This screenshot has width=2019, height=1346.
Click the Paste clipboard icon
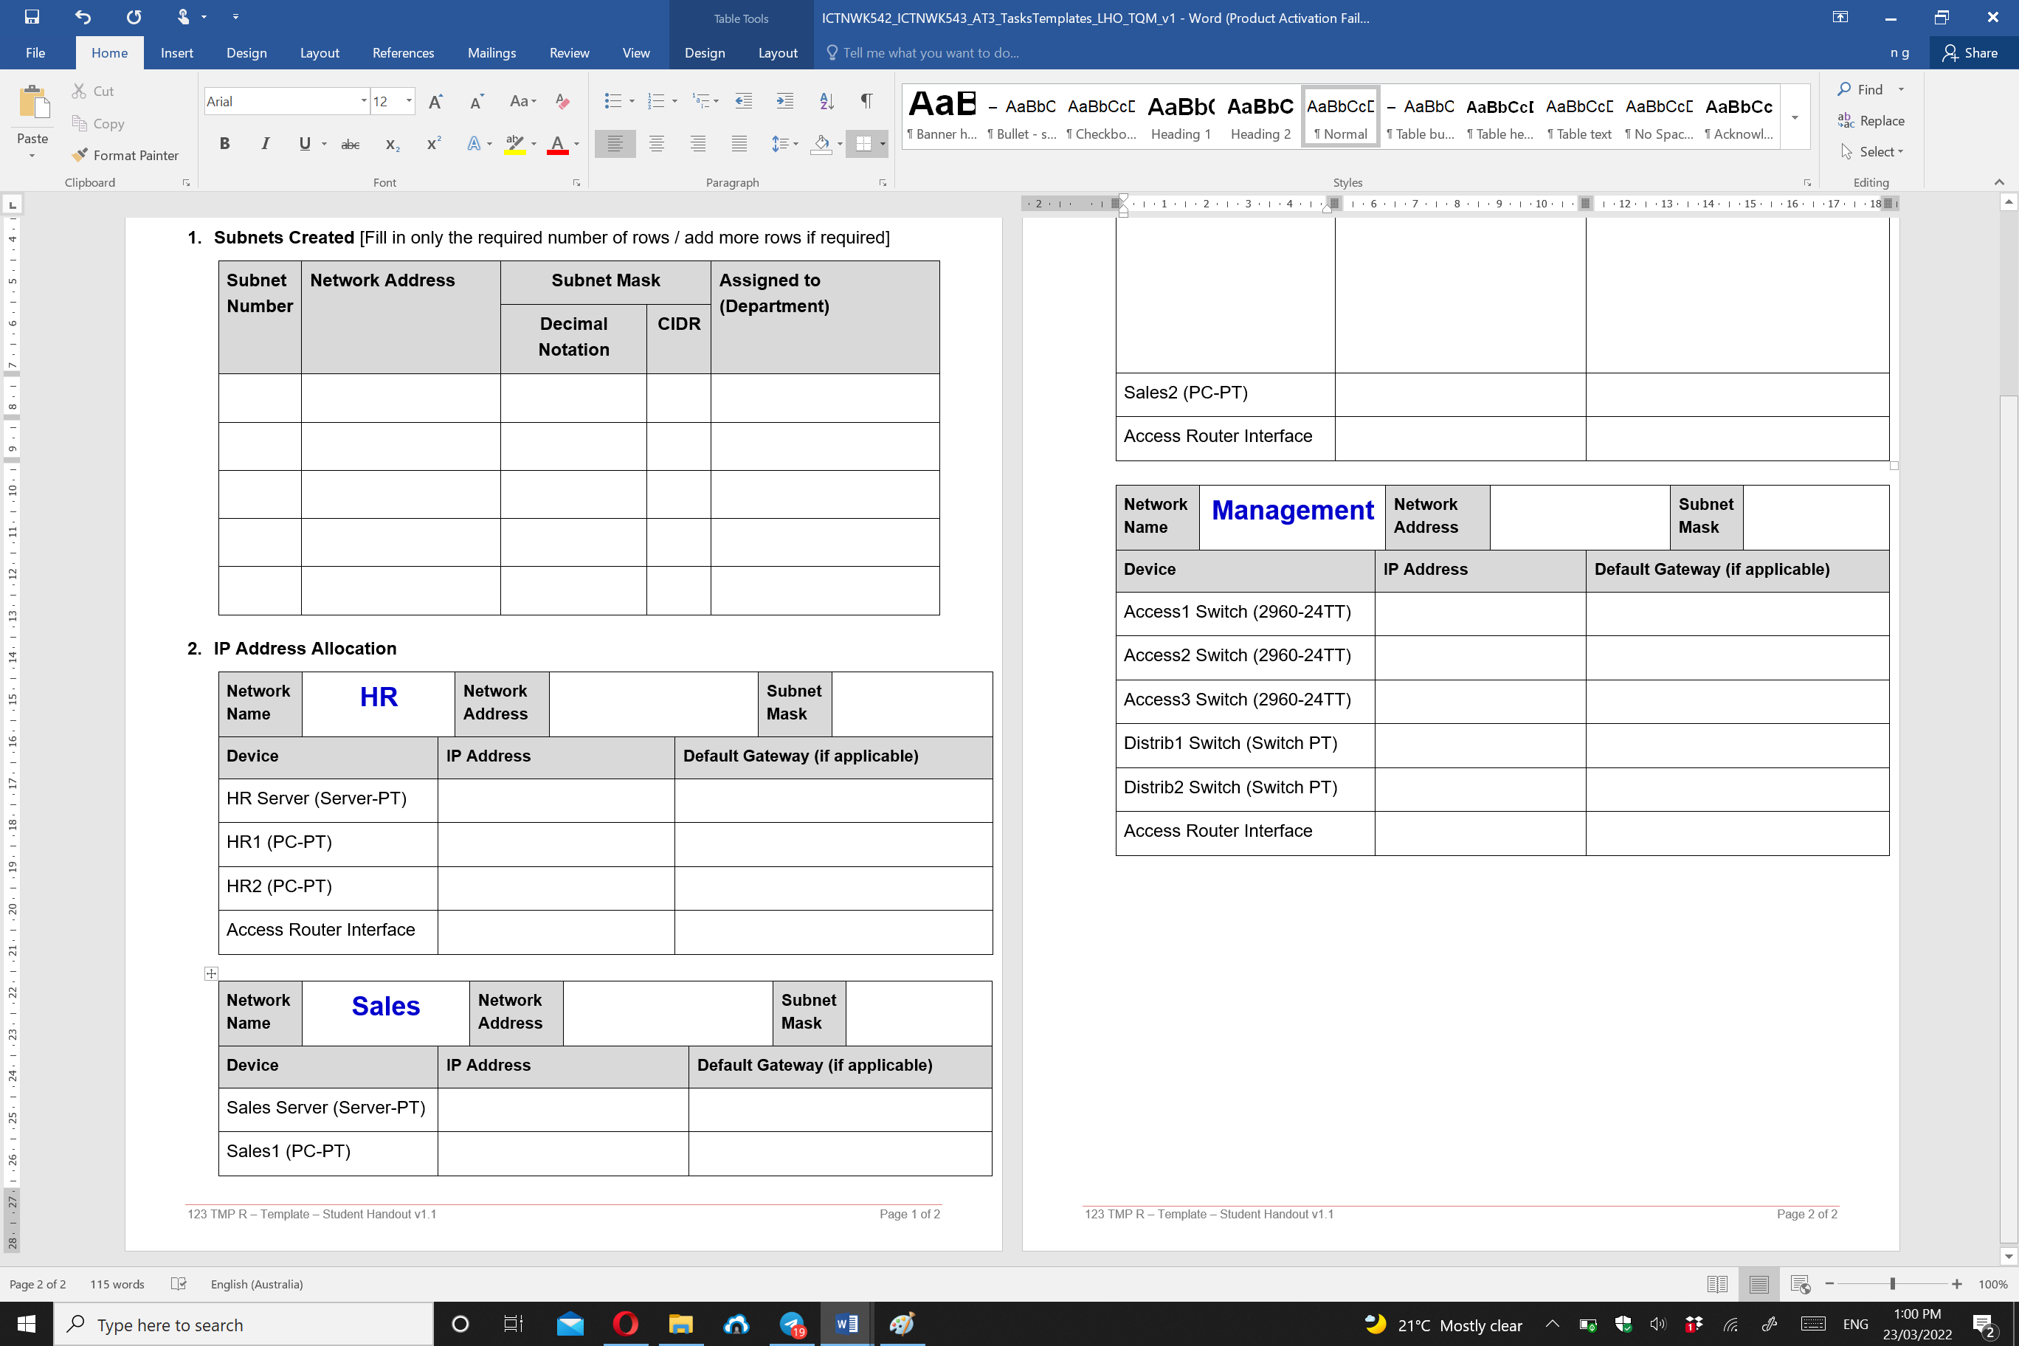coord(33,103)
